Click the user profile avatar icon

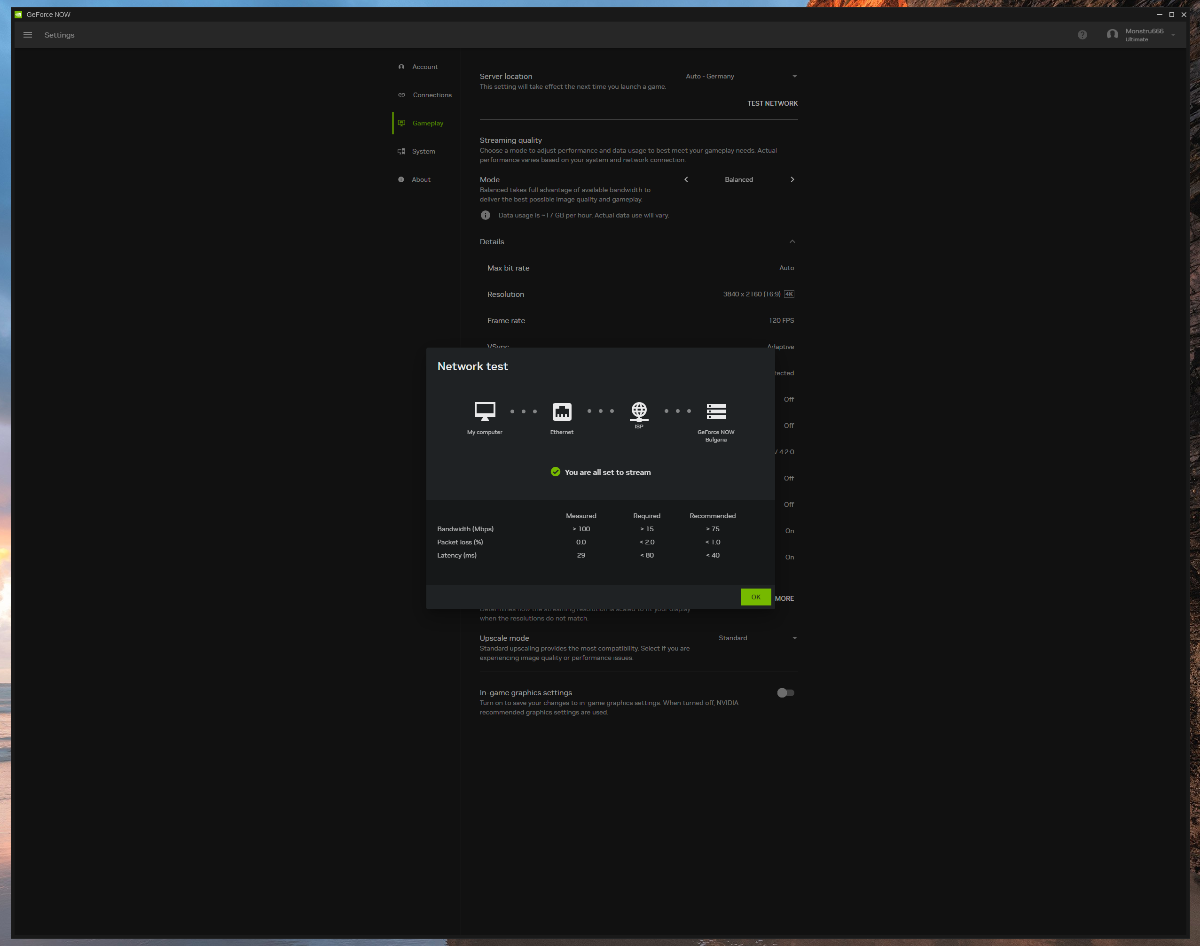[x=1112, y=35]
